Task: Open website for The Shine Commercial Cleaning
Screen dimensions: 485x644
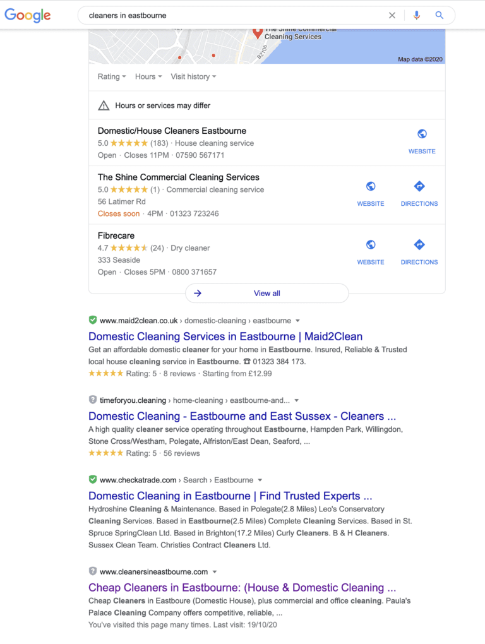Action: pos(371,194)
